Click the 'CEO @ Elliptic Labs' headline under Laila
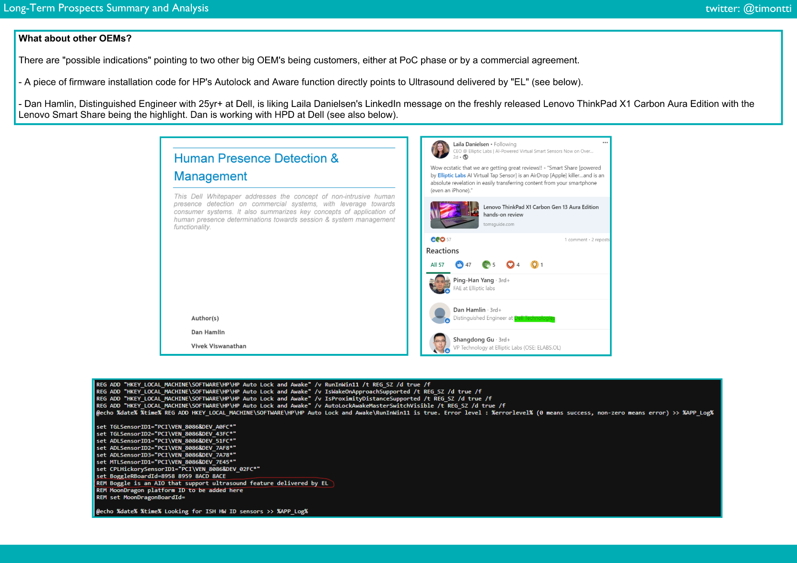The image size is (797, 563). pyautogui.click(x=523, y=151)
